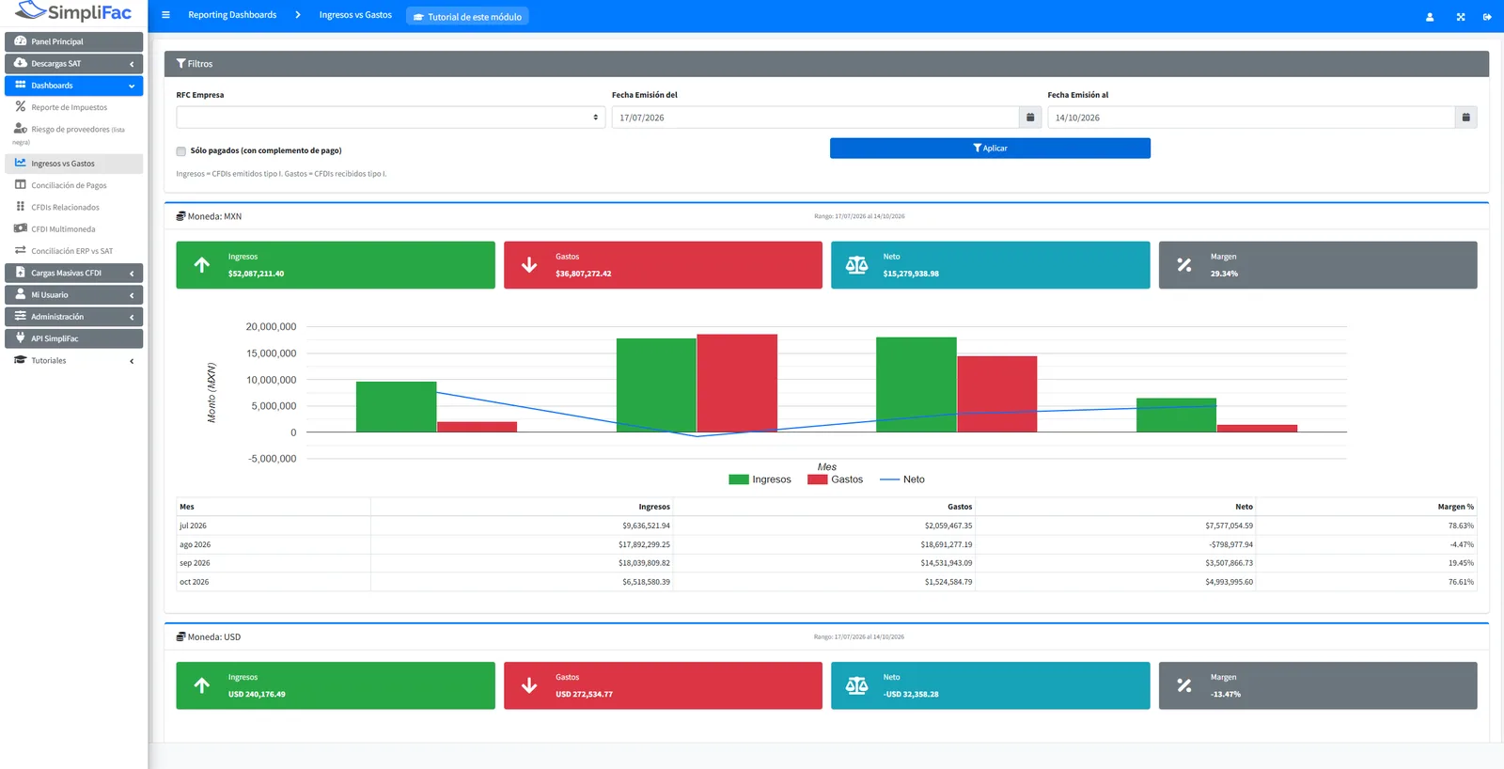Open Reporte de Impuestos menu item
The height and width of the screenshot is (769, 1504).
(x=73, y=107)
